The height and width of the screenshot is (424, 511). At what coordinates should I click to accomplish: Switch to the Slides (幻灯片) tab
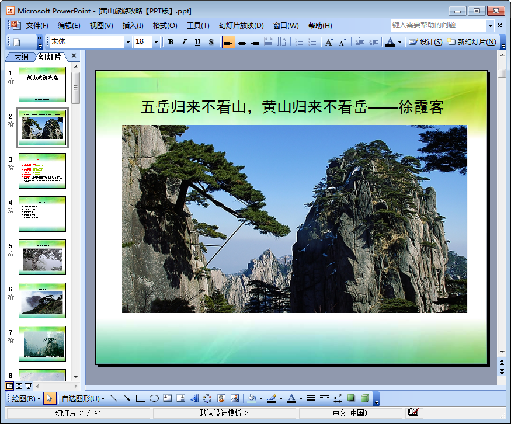(x=50, y=57)
